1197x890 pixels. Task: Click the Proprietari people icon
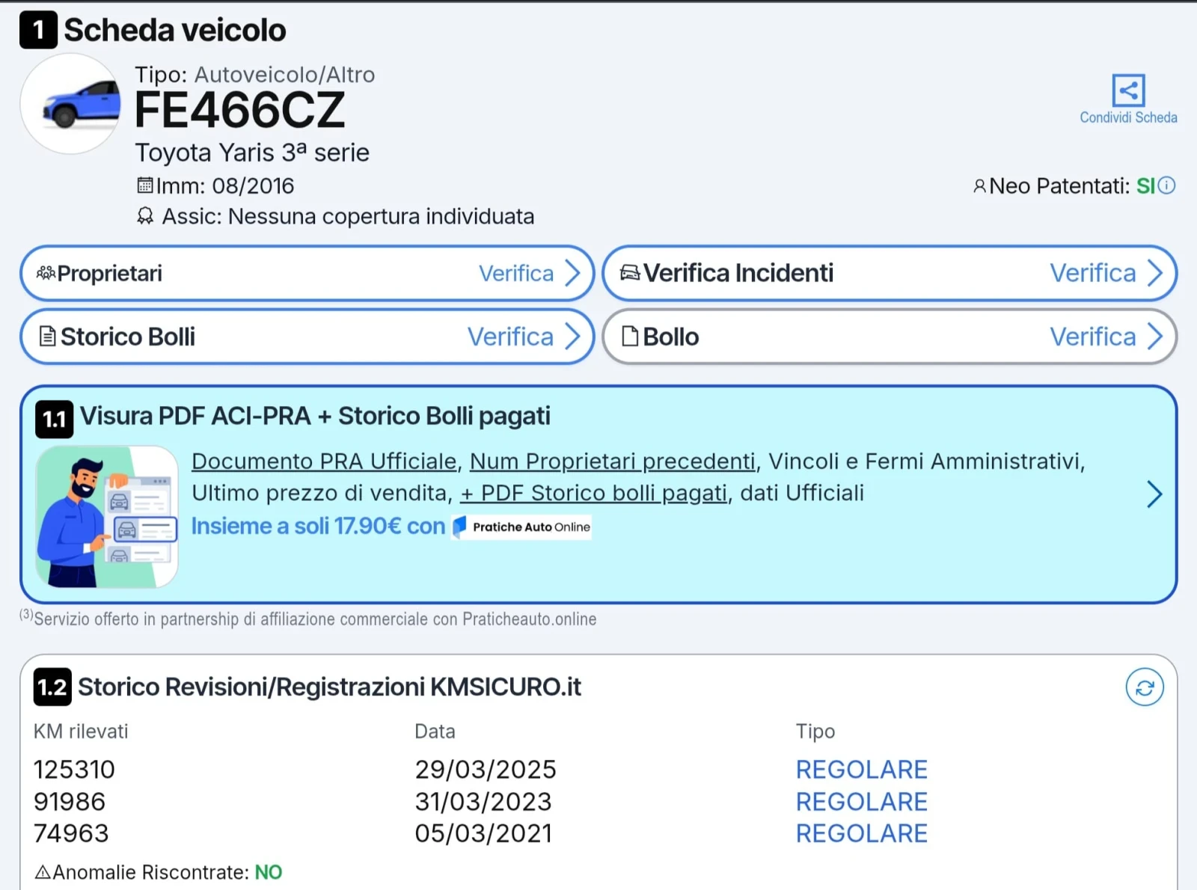click(46, 273)
